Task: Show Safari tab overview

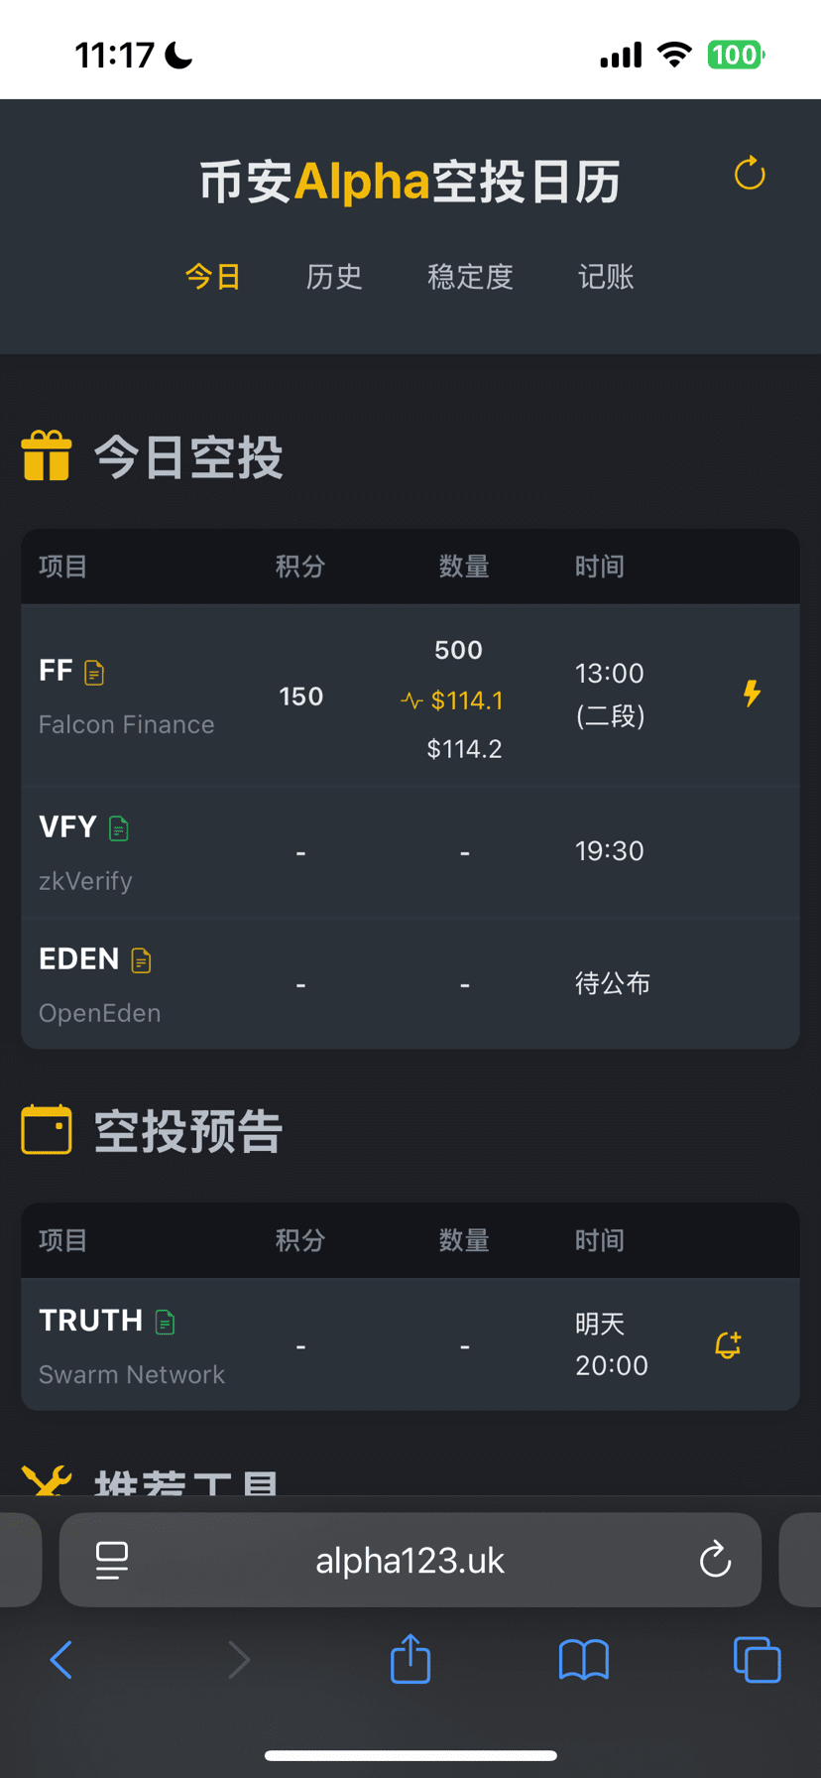Action: 757,1659
